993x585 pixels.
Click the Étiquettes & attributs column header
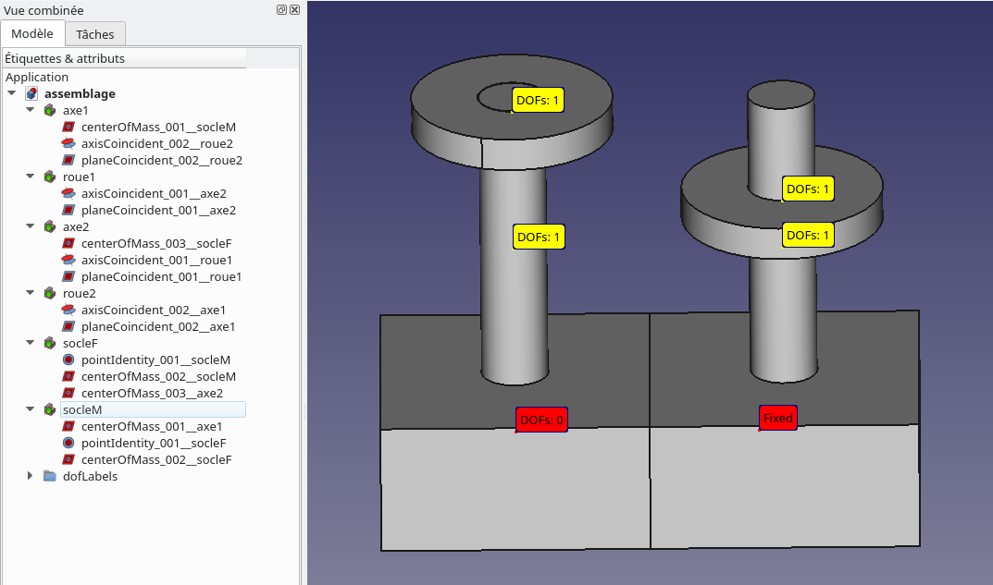pyautogui.click(x=124, y=58)
